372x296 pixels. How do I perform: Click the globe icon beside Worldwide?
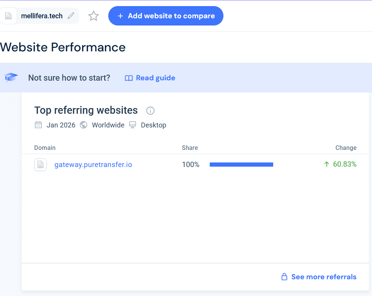point(83,125)
